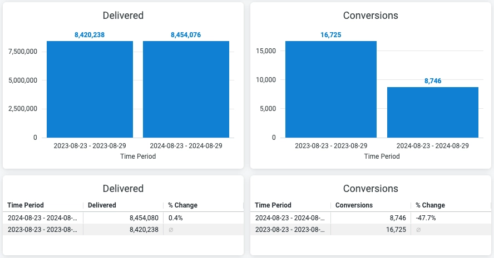Click the 8,454,080 cell in the Delivered table
Screen dimensions: 494x258
pos(123,218)
